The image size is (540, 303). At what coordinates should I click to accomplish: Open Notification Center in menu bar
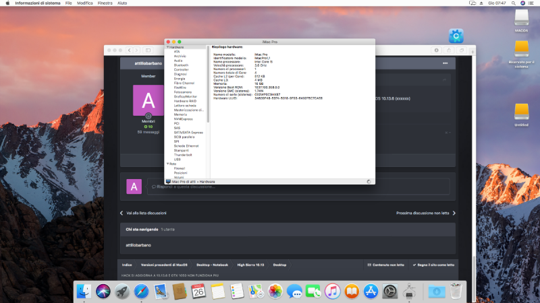coord(531,3)
